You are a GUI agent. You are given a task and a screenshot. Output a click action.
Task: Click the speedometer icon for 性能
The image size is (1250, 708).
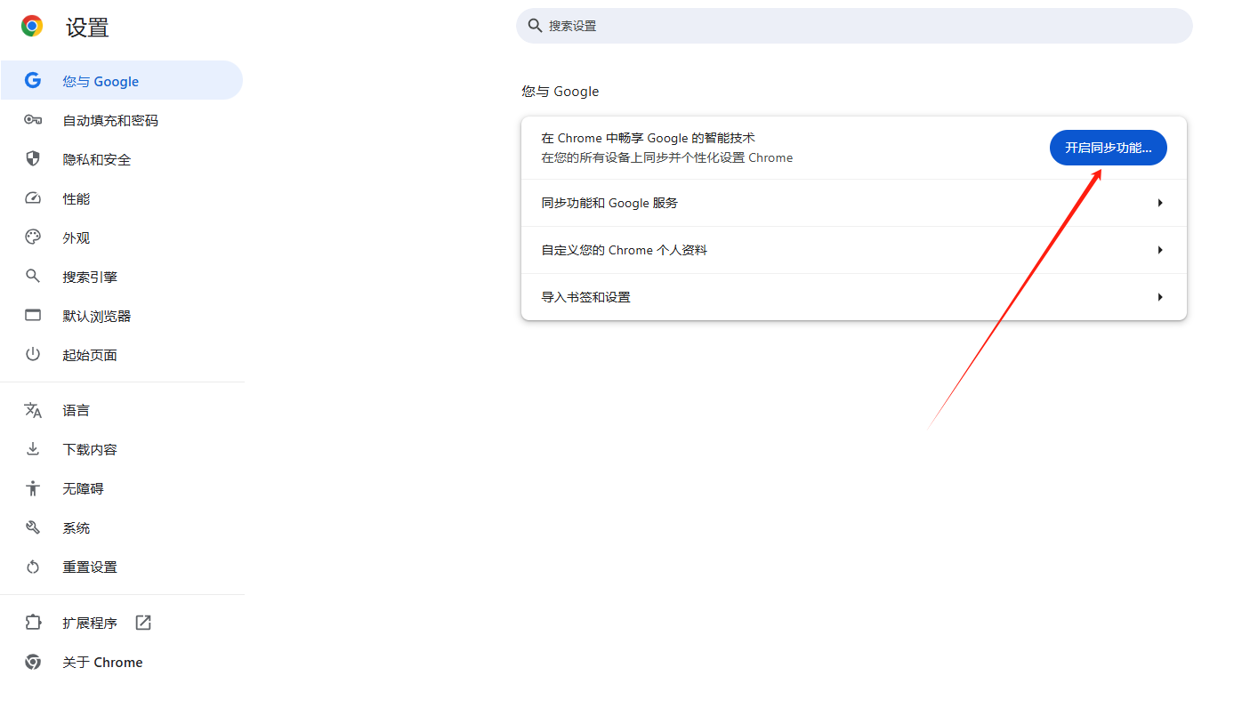[x=33, y=198]
